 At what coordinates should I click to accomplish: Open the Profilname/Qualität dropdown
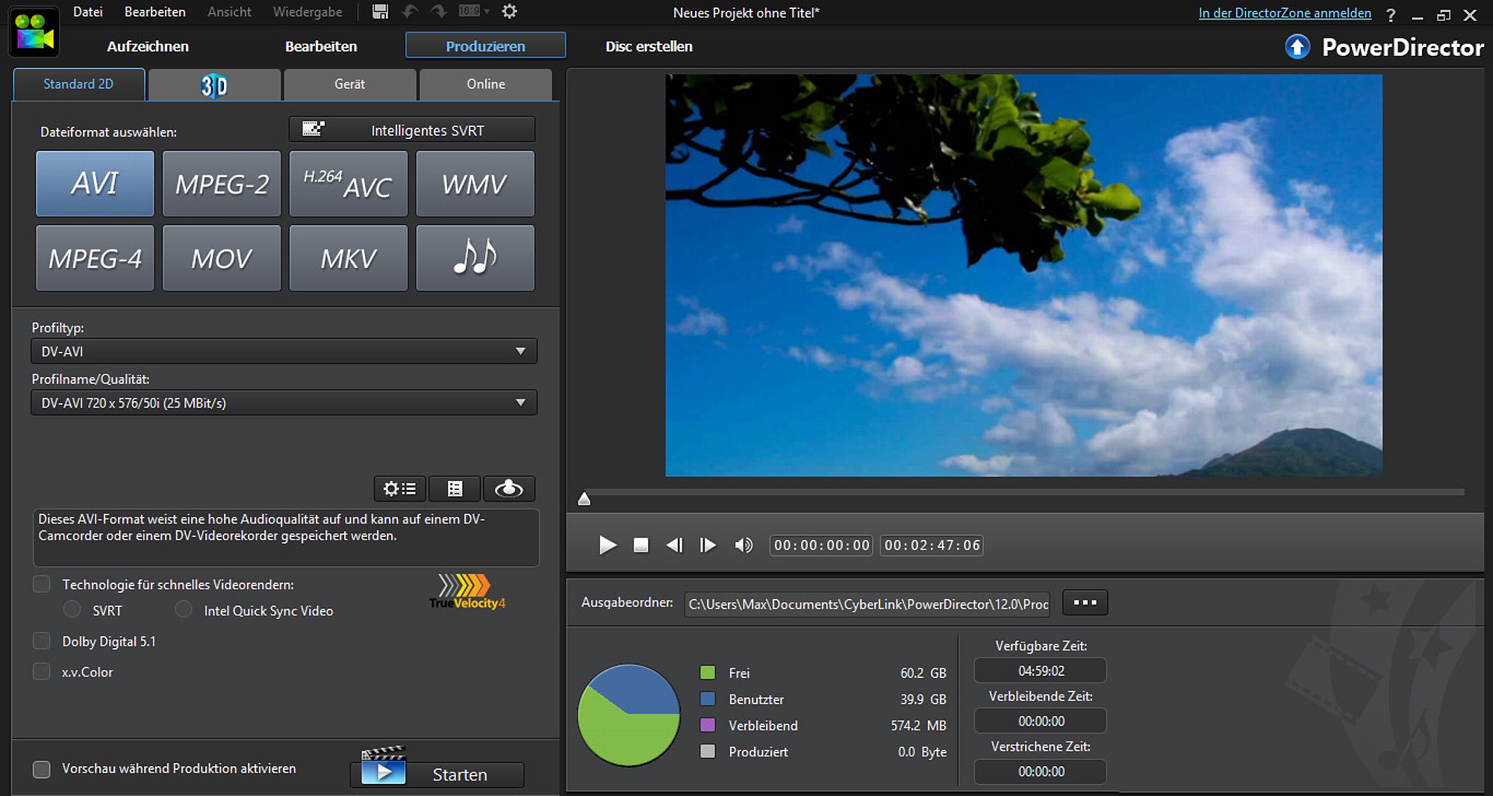[x=520, y=402]
